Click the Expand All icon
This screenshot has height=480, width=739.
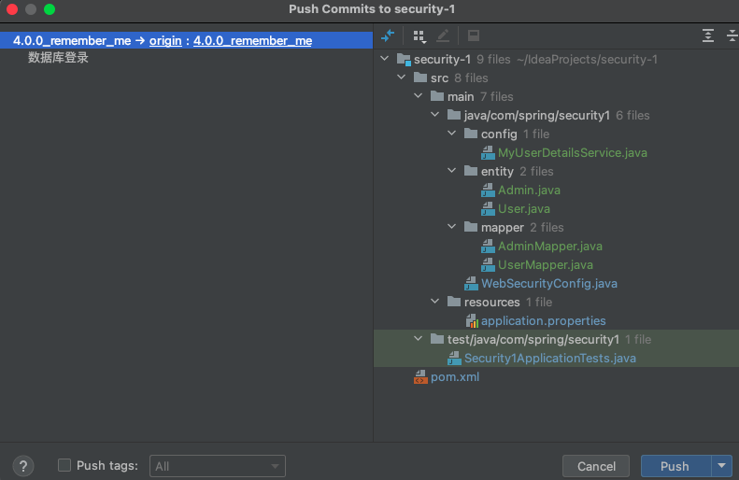pos(708,35)
